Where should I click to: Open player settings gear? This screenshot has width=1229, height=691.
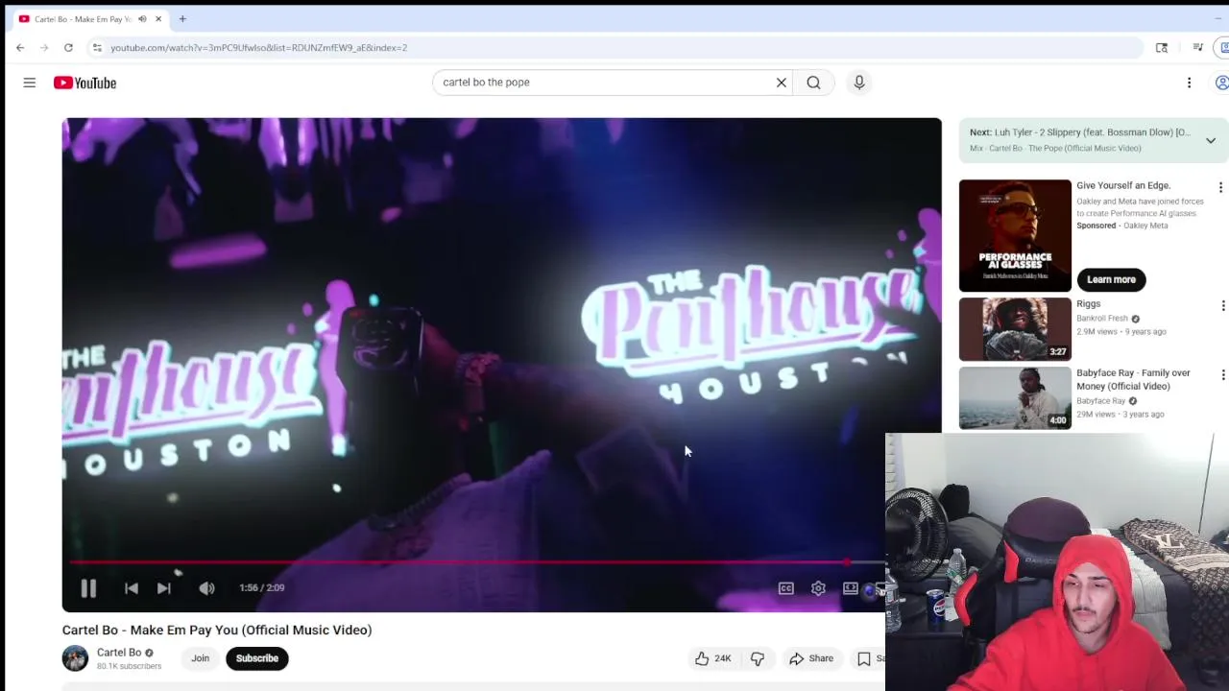(818, 588)
